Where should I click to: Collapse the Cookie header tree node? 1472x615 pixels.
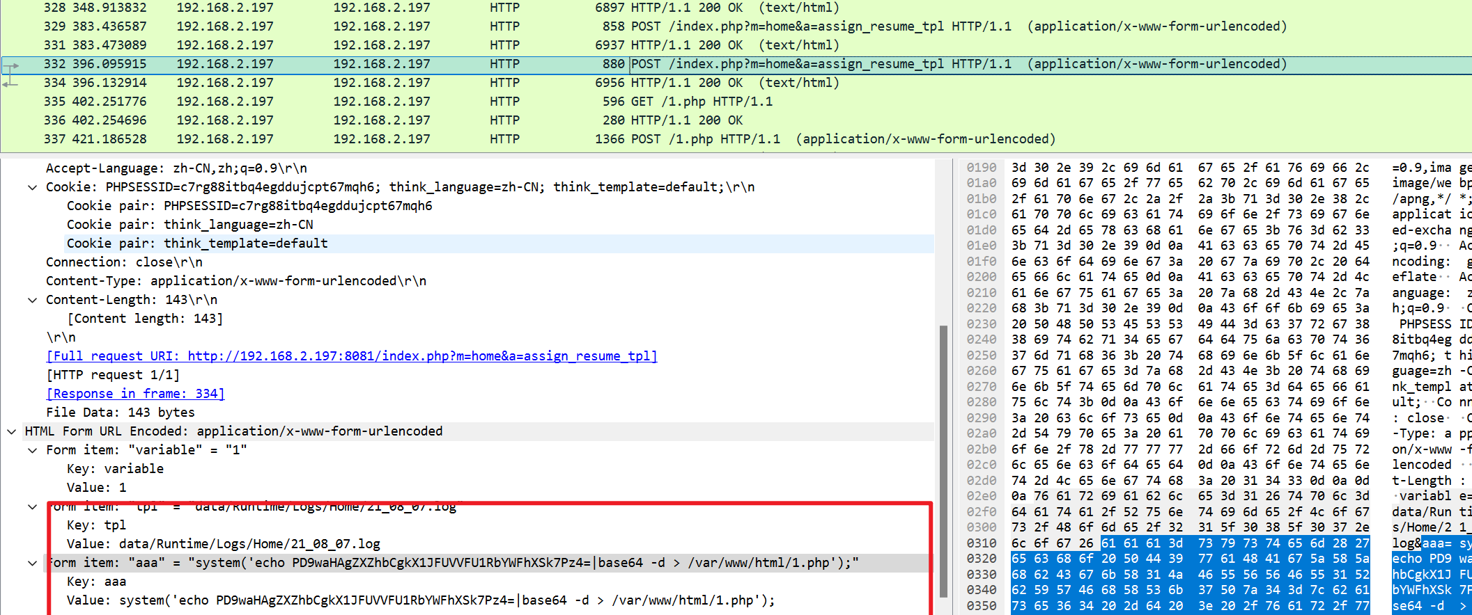pos(32,187)
